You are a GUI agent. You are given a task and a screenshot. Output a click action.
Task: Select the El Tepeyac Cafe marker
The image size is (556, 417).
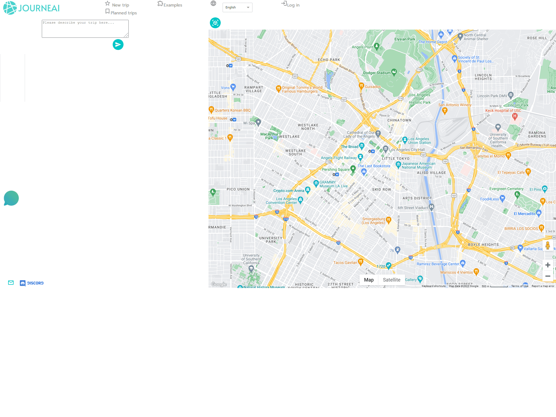coord(528,172)
